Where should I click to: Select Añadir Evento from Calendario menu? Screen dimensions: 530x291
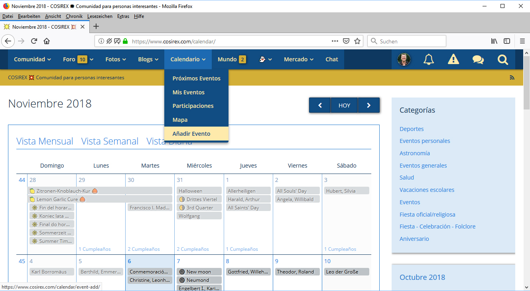coord(191,134)
